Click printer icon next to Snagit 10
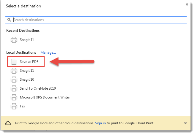 (14, 80)
